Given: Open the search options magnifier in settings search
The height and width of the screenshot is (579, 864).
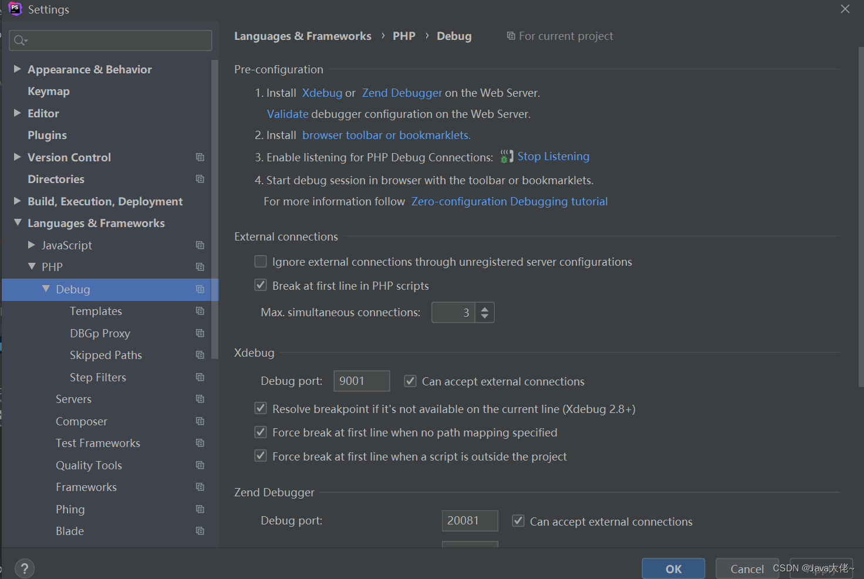Looking at the screenshot, I should click(21, 40).
